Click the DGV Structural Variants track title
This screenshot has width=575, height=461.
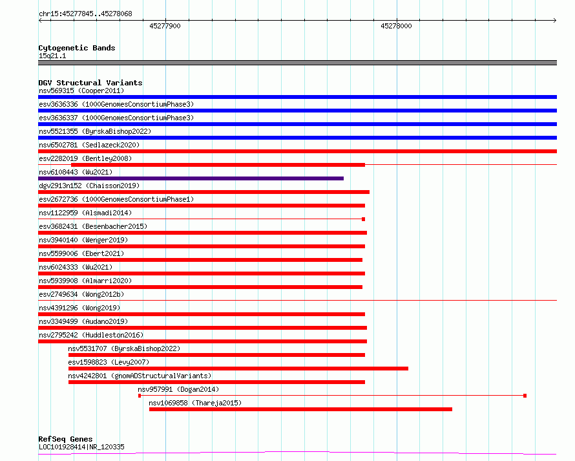[90, 83]
